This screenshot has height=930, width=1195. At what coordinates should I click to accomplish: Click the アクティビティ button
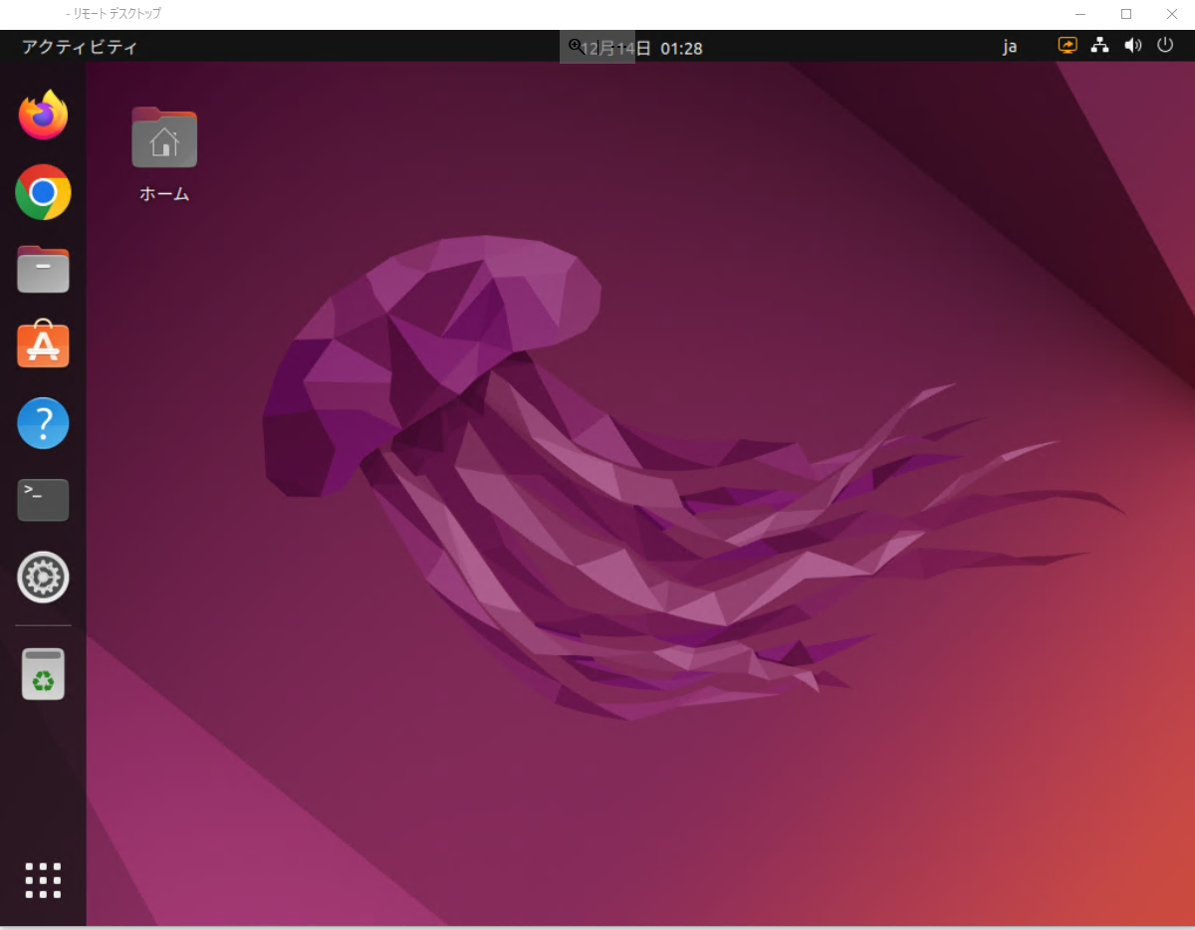click(80, 47)
